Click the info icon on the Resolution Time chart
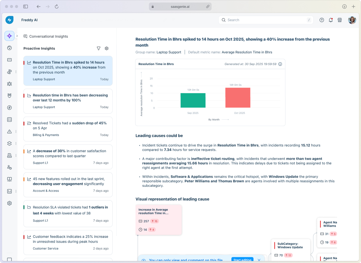 pyautogui.click(x=280, y=64)
